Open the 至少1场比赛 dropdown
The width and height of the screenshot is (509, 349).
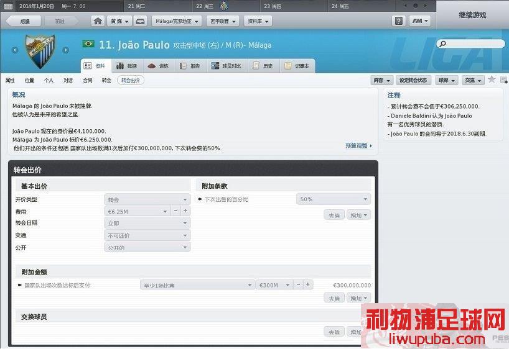tap(197, 285)
